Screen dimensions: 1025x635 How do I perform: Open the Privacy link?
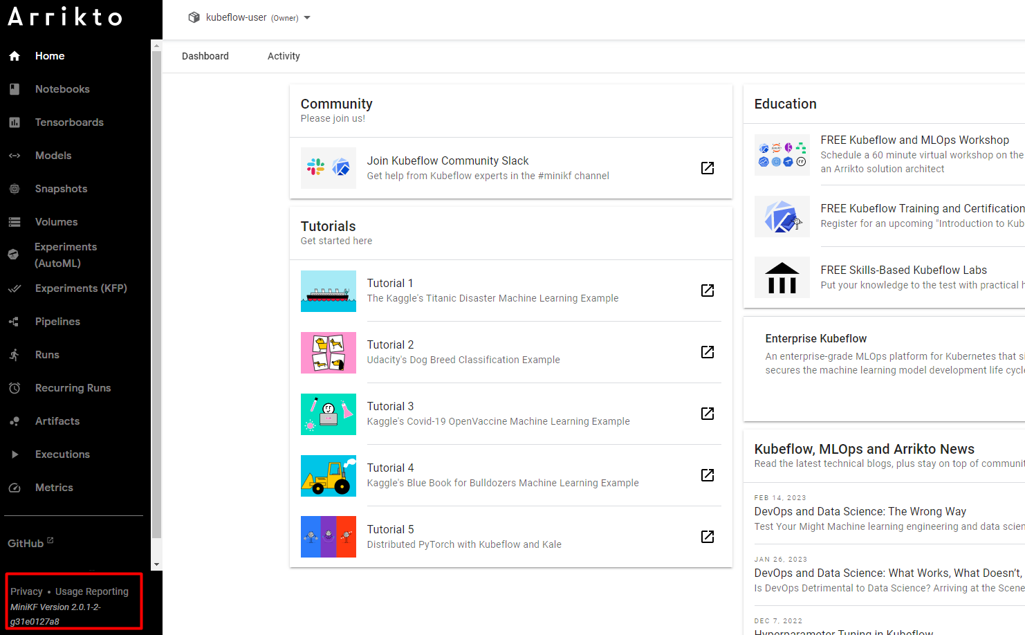[x=26, y=591]
